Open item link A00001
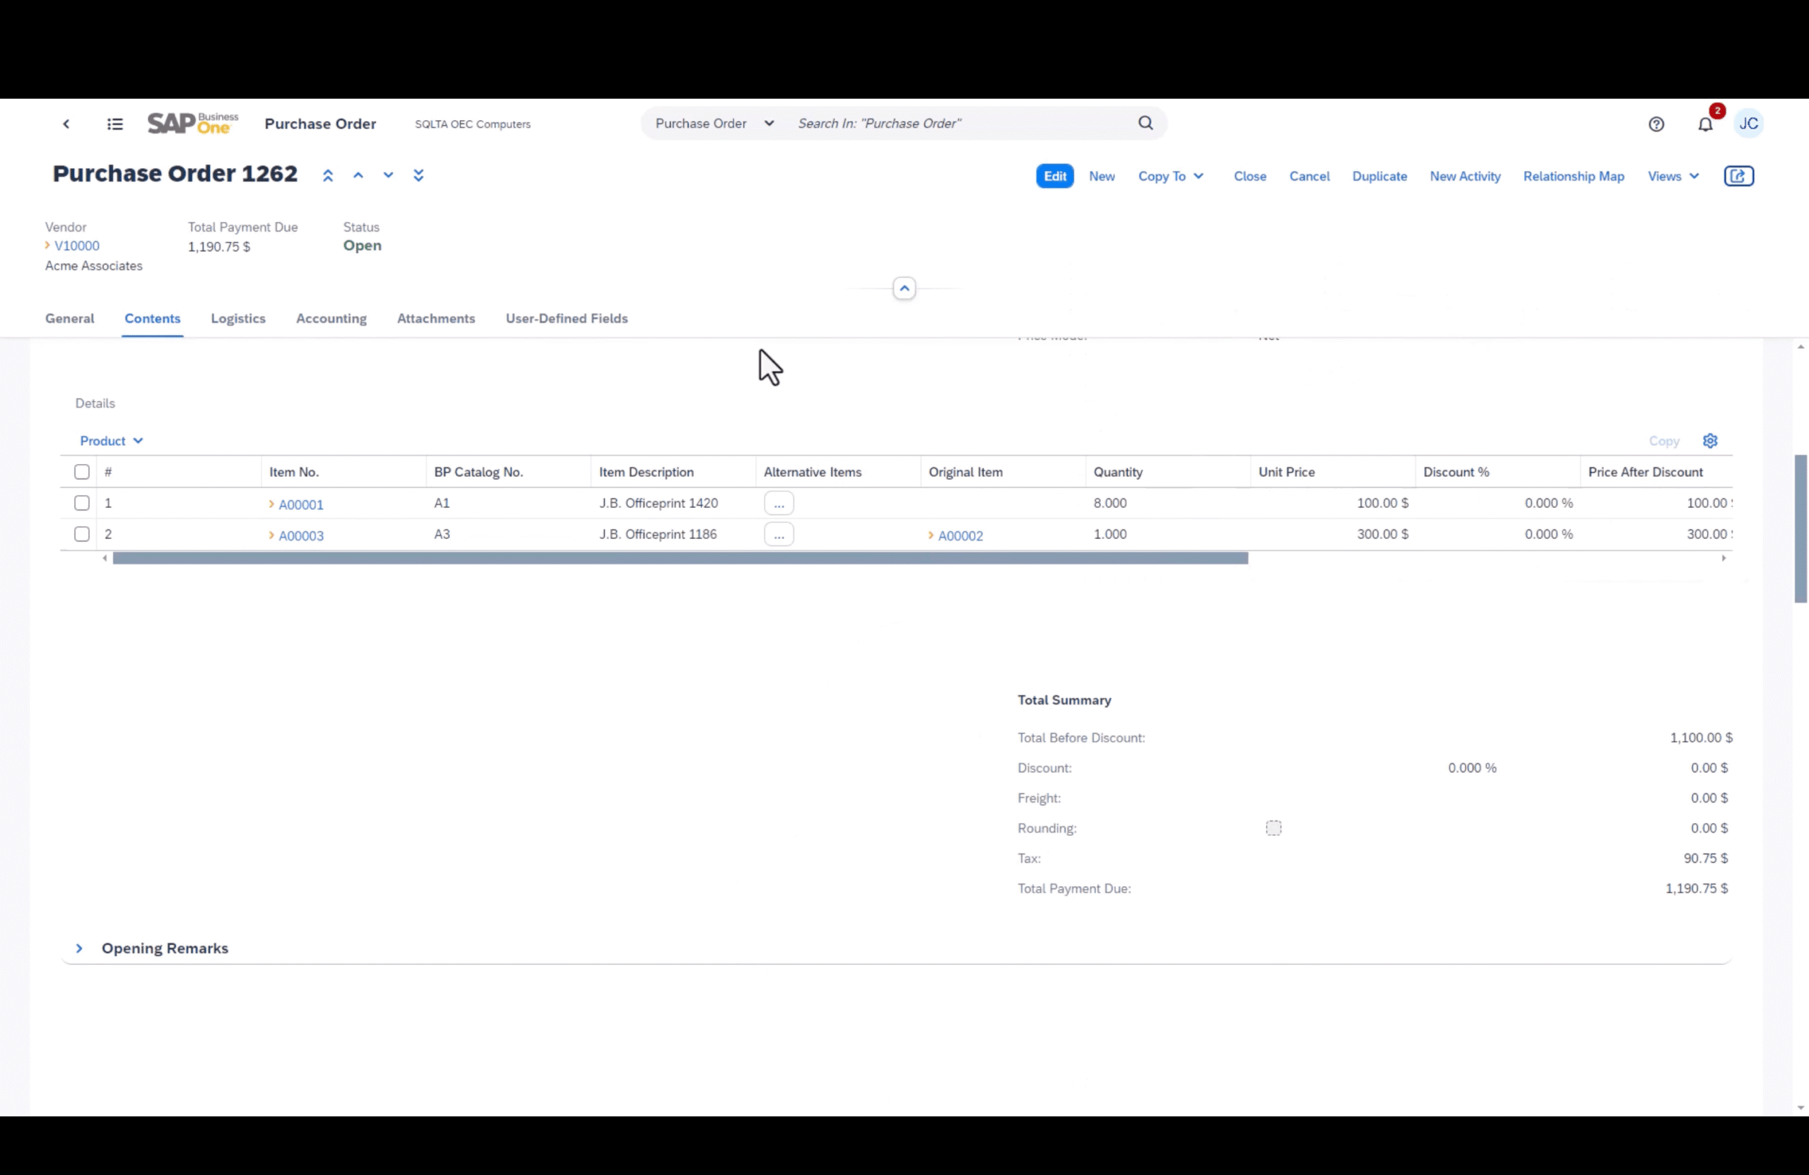This screenshot has width=1809, height=1175. pyautogui.click(x=301, y=504)
